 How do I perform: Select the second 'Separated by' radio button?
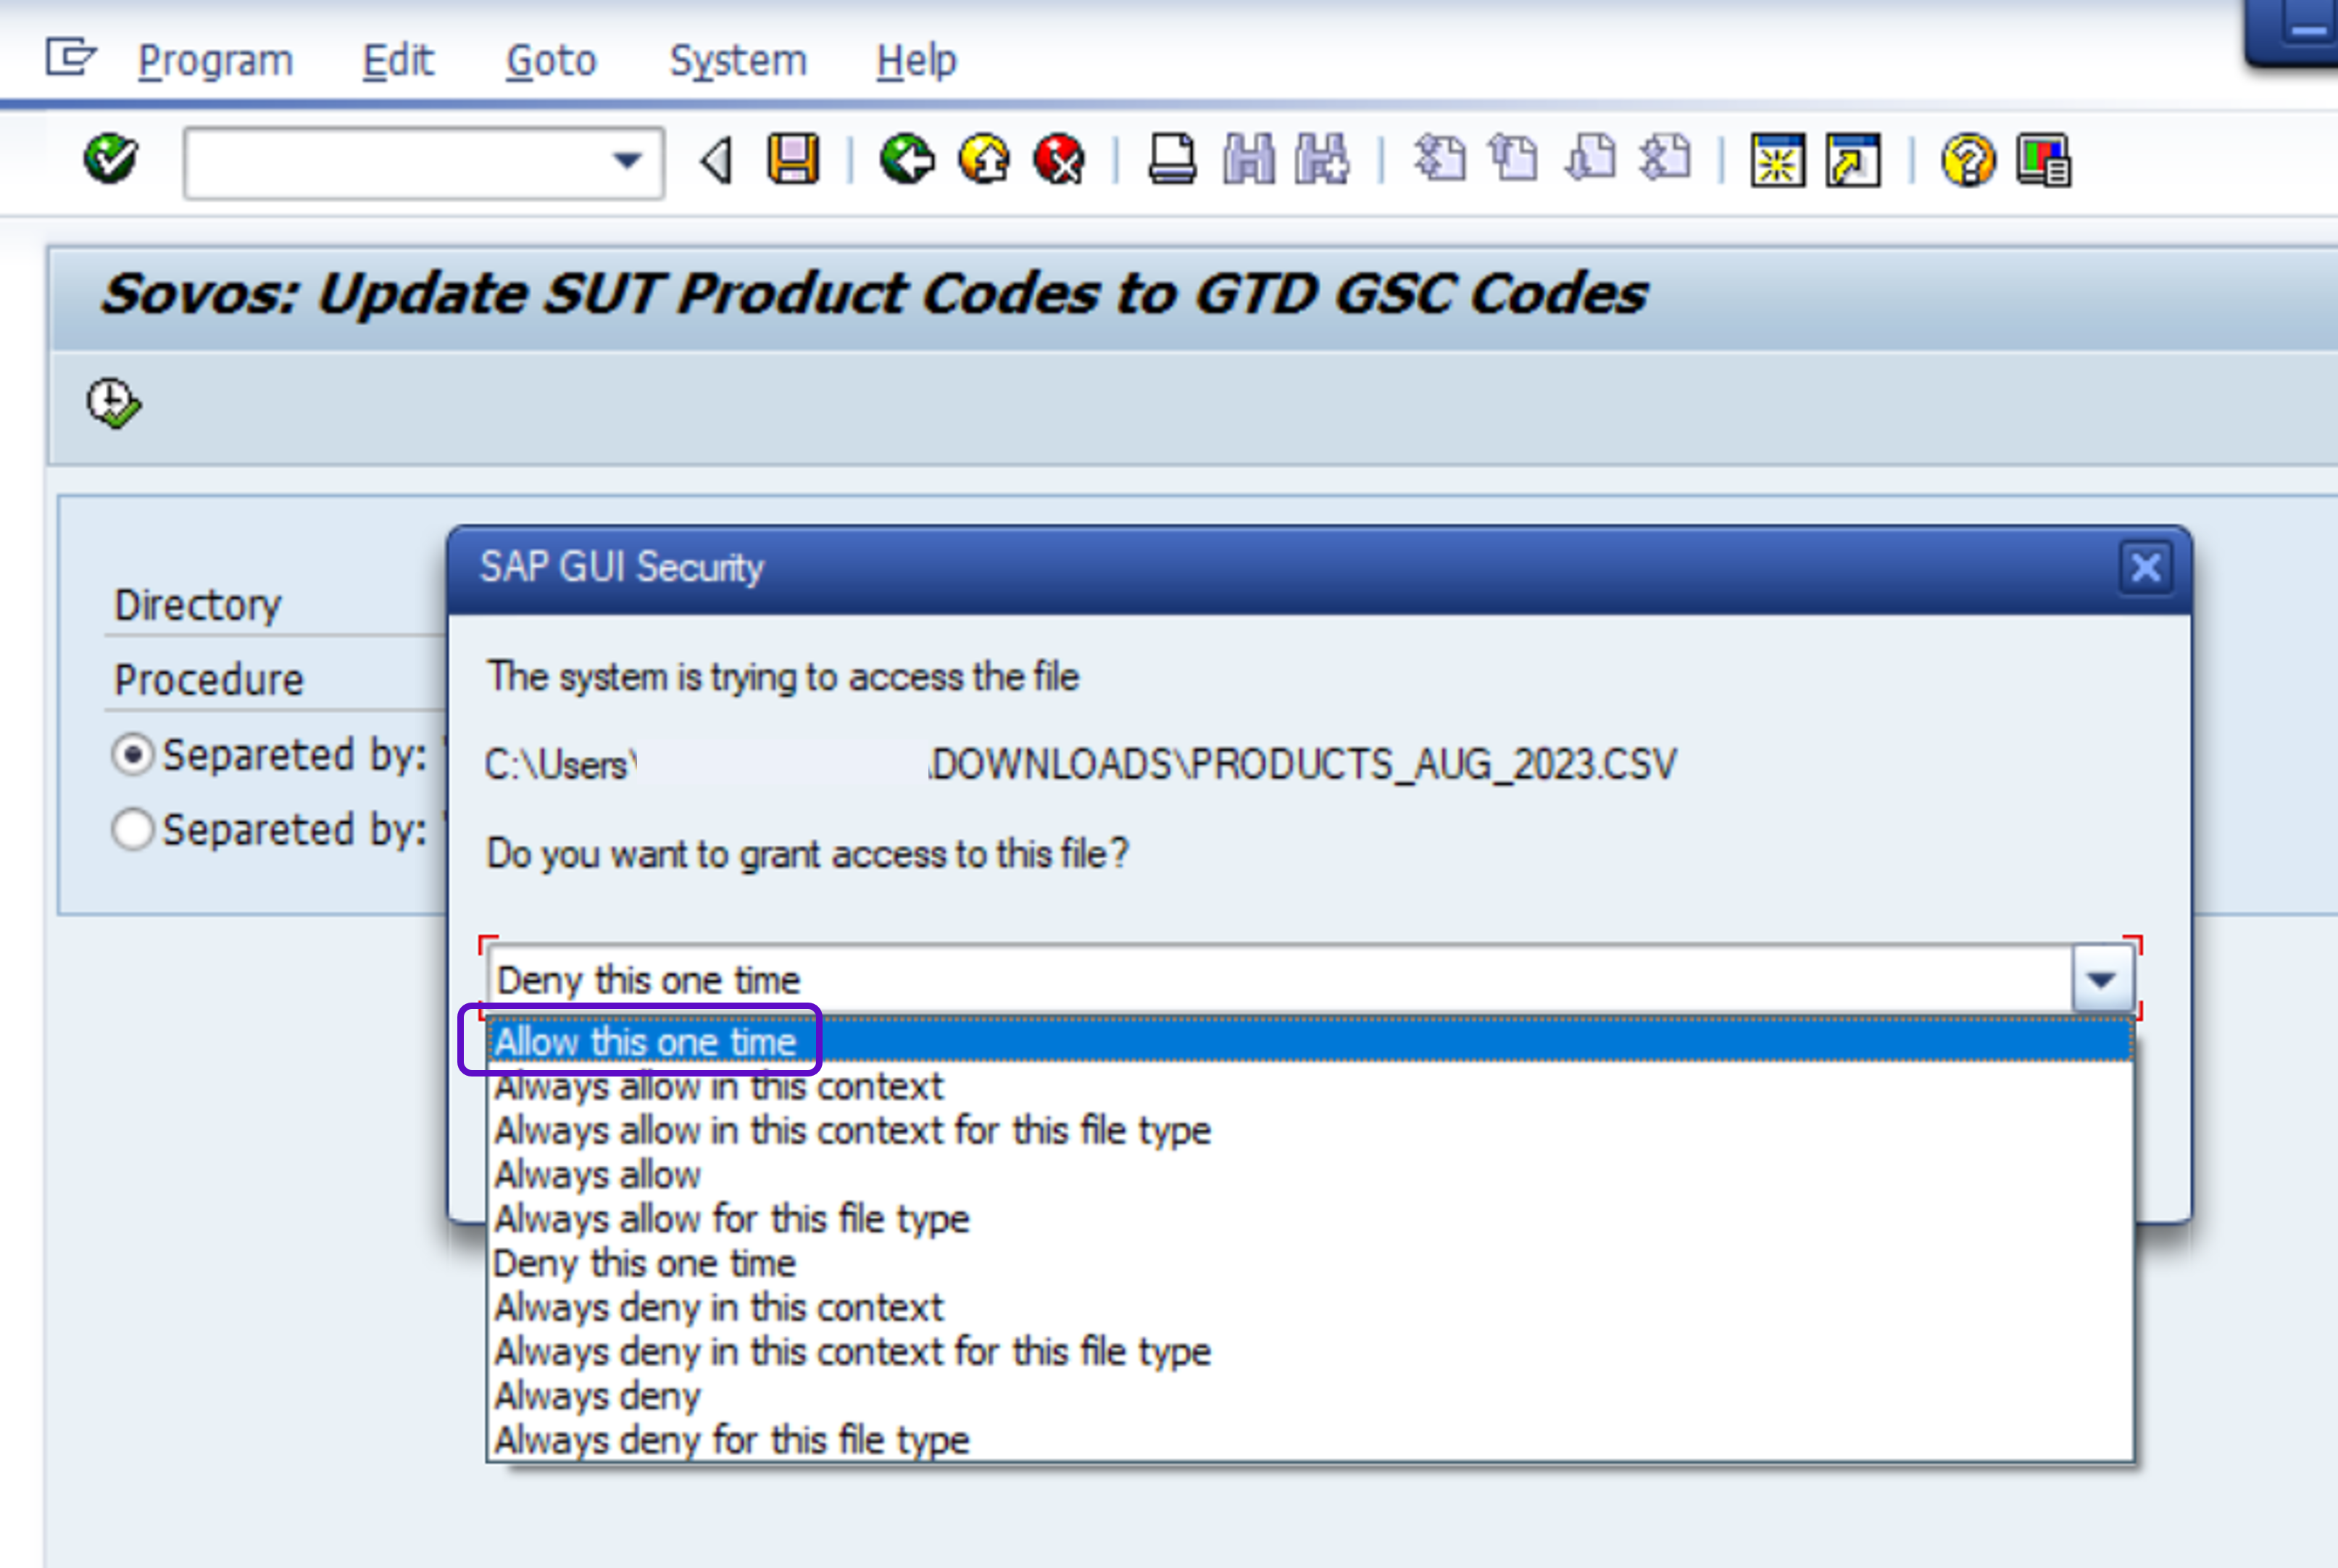point(133,829)
